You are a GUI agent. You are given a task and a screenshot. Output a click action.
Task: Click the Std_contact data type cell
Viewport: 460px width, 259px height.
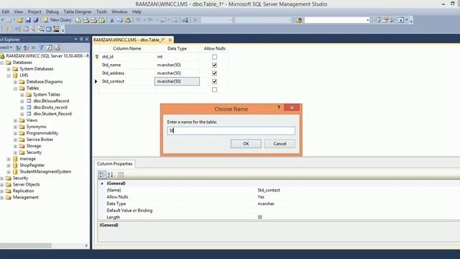[x=177, y=81]
